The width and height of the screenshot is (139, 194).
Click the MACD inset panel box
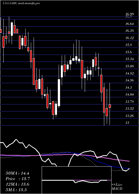pos(76,180)
